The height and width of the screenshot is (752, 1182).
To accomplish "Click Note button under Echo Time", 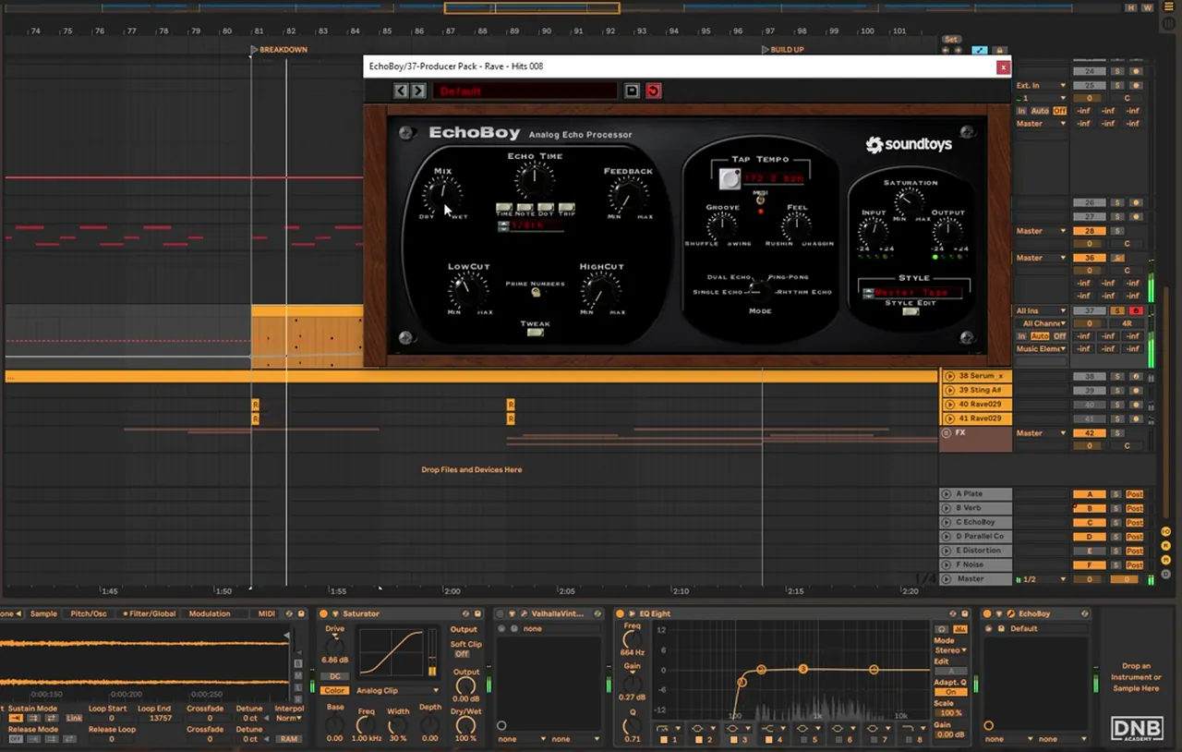I will click(525, 209).
